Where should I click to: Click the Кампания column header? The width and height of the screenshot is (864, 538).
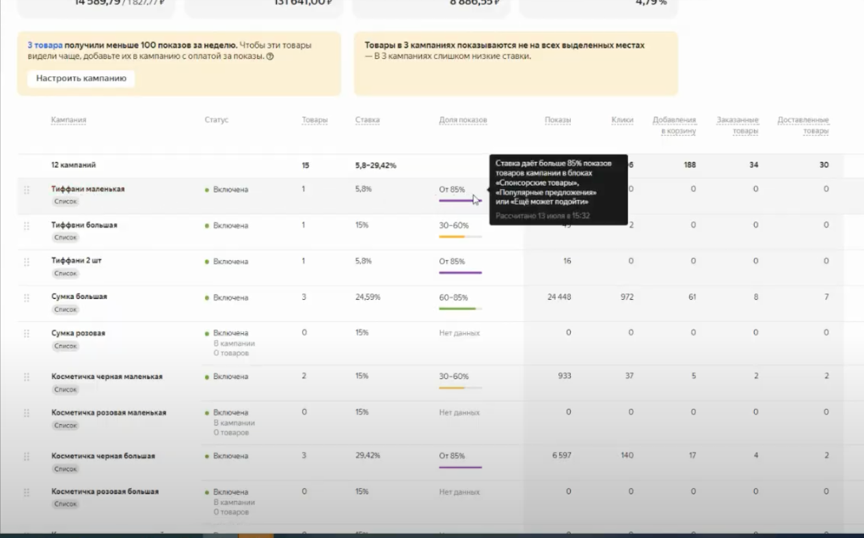coord(68,120)
